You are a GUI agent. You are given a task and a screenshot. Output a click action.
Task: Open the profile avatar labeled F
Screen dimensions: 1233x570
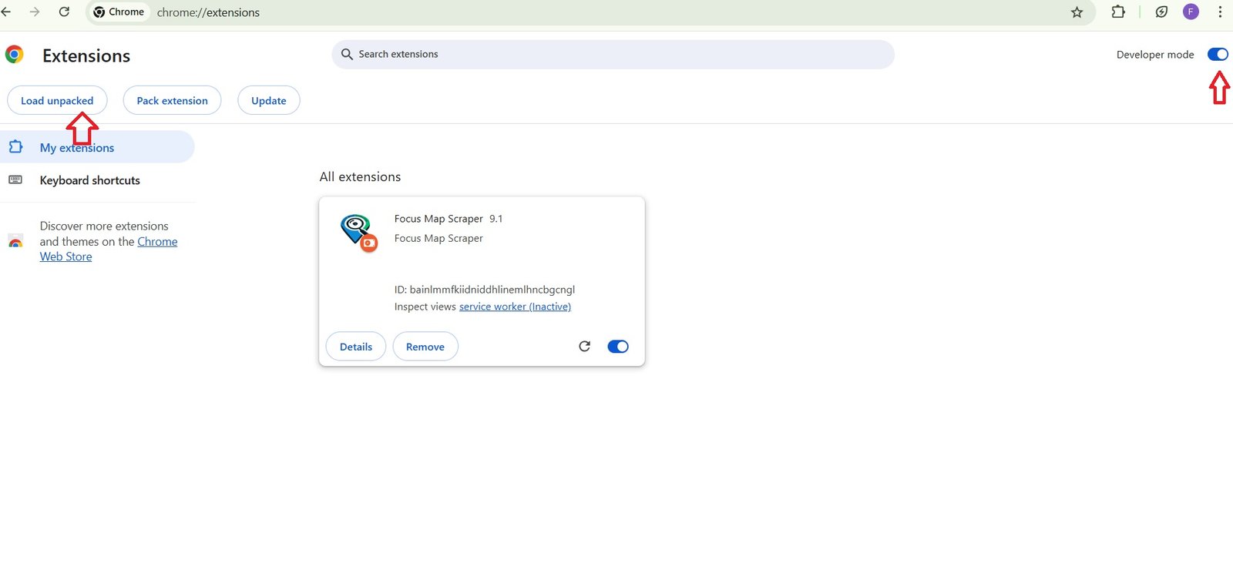(x=1191, y=12)
